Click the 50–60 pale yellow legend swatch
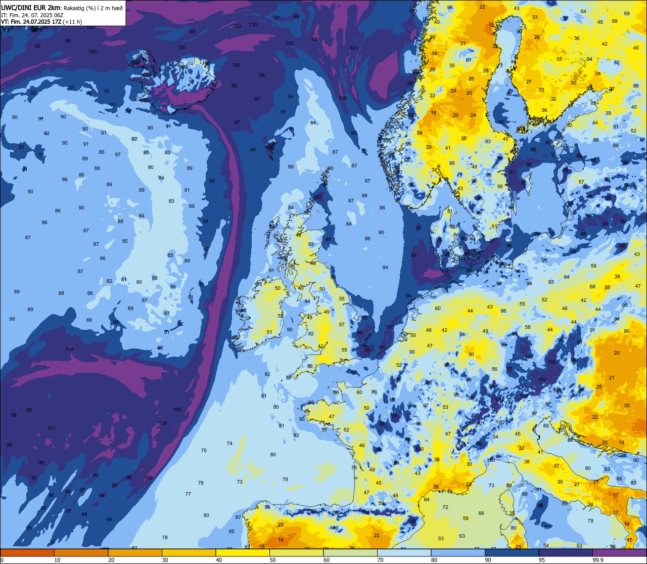Viewport: 647px width, 564px height. [x=296, y=552]
